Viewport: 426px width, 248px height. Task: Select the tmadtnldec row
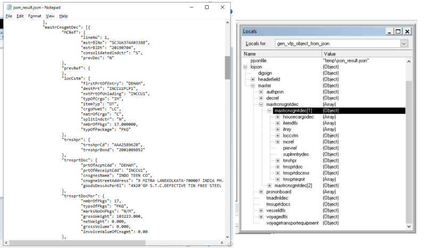(x=324, y=198)
